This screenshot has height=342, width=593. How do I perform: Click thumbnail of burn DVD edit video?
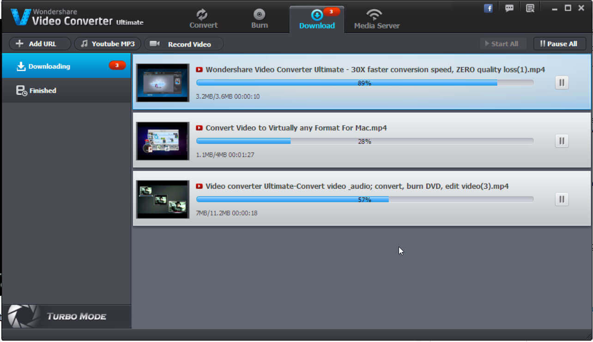(x=163, y=199)
